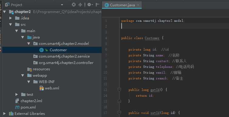229x117 pixels.
Task: Expand the .idea folder
Action: point(10,18)
